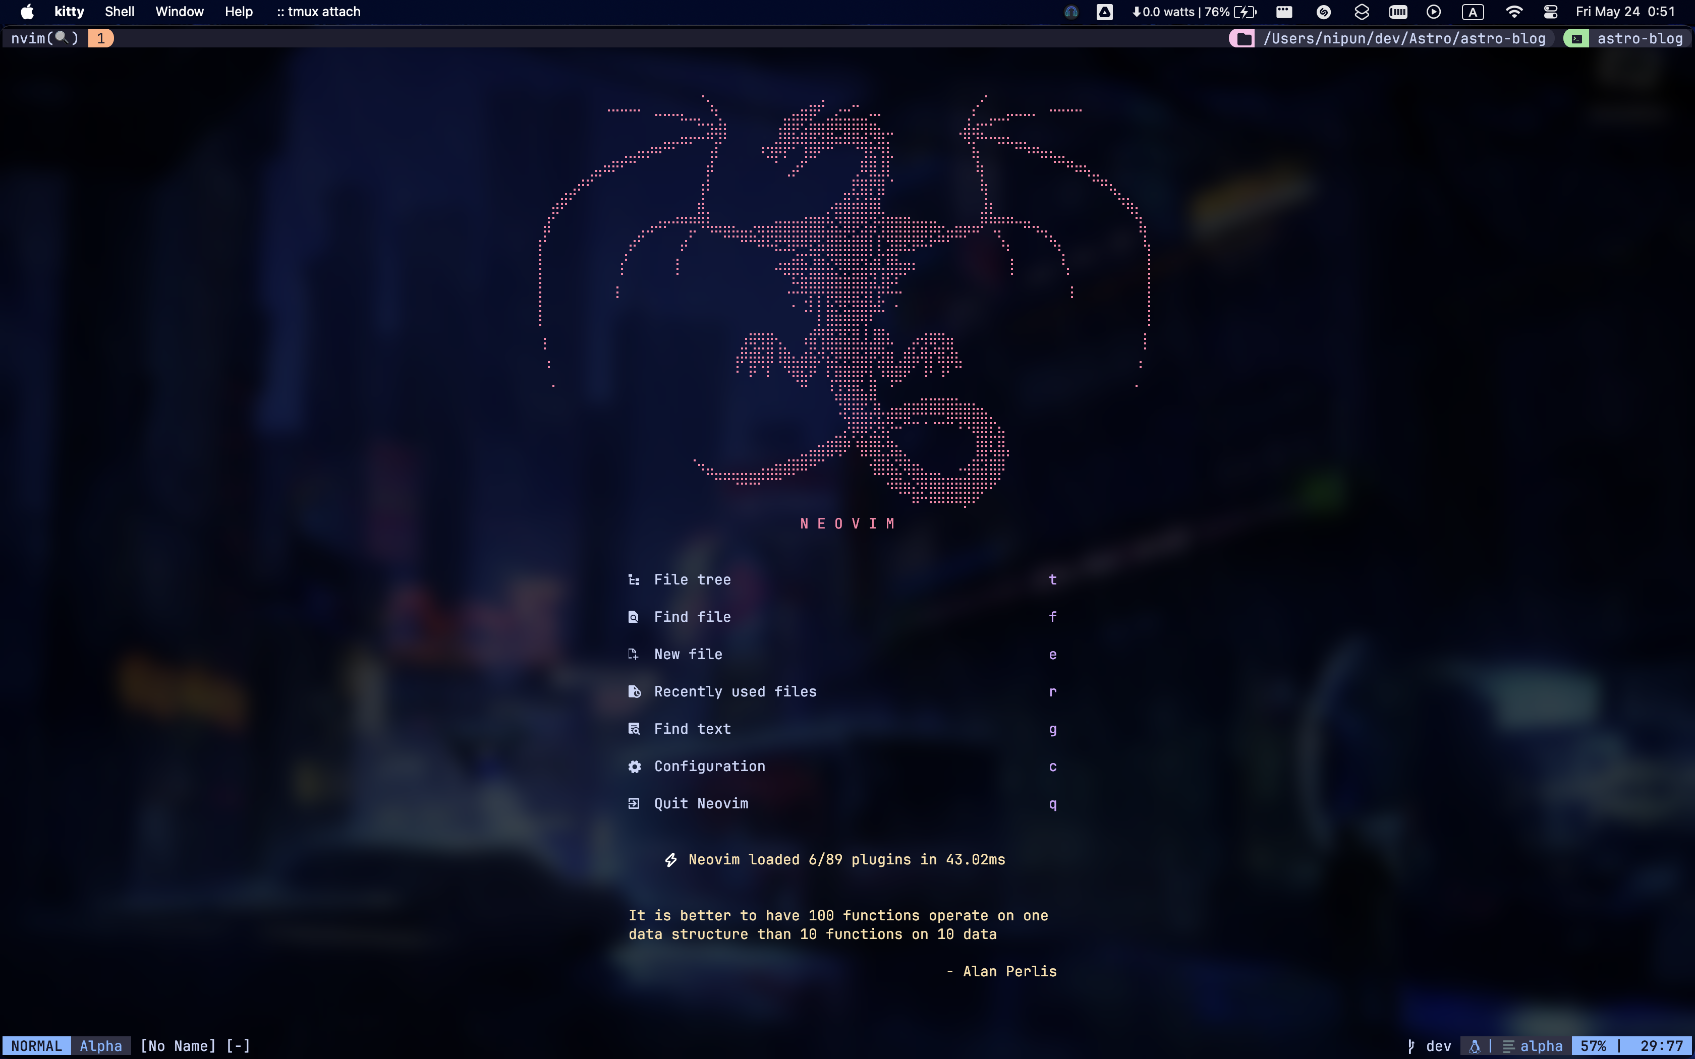Select the Quit Neovim entry
Image resolution: width=1695 pixels, height=1059 pixels.
tap(842, 803)
